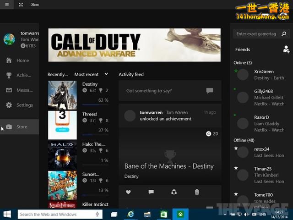Click the Settings gear icon
The image size is (293, 220).
point(9,105)
